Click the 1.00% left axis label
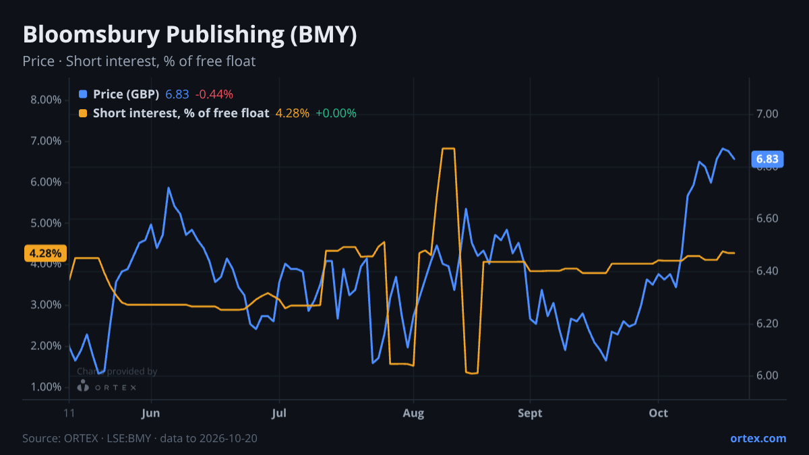Image resolution: width=809 pixels, height=455 pixels. click(x=45, y=387)
